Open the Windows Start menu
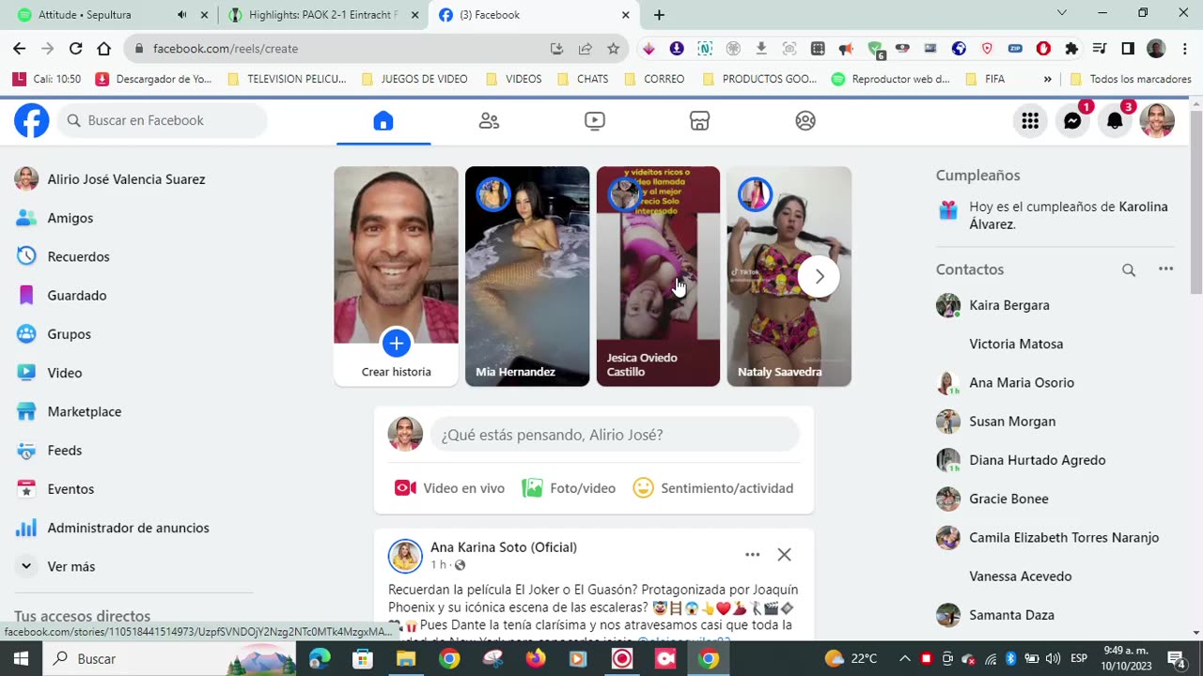 [x=21, y=659]
